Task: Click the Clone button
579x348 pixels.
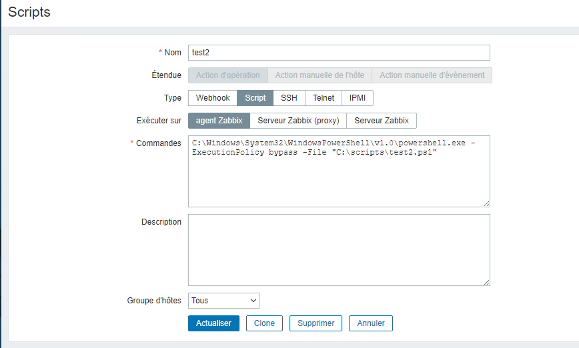Action: point(265,323)
